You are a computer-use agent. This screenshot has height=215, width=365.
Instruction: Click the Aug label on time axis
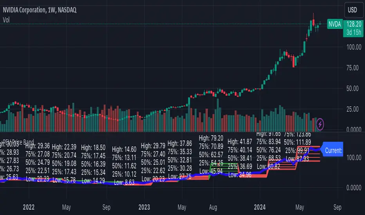(x=213, y=207)
